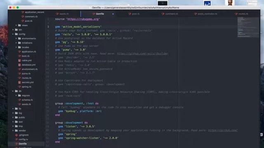This screenshot has height=148, width=264.
Task: Click the git icon beside .gitignore
Action: [16, 135]
